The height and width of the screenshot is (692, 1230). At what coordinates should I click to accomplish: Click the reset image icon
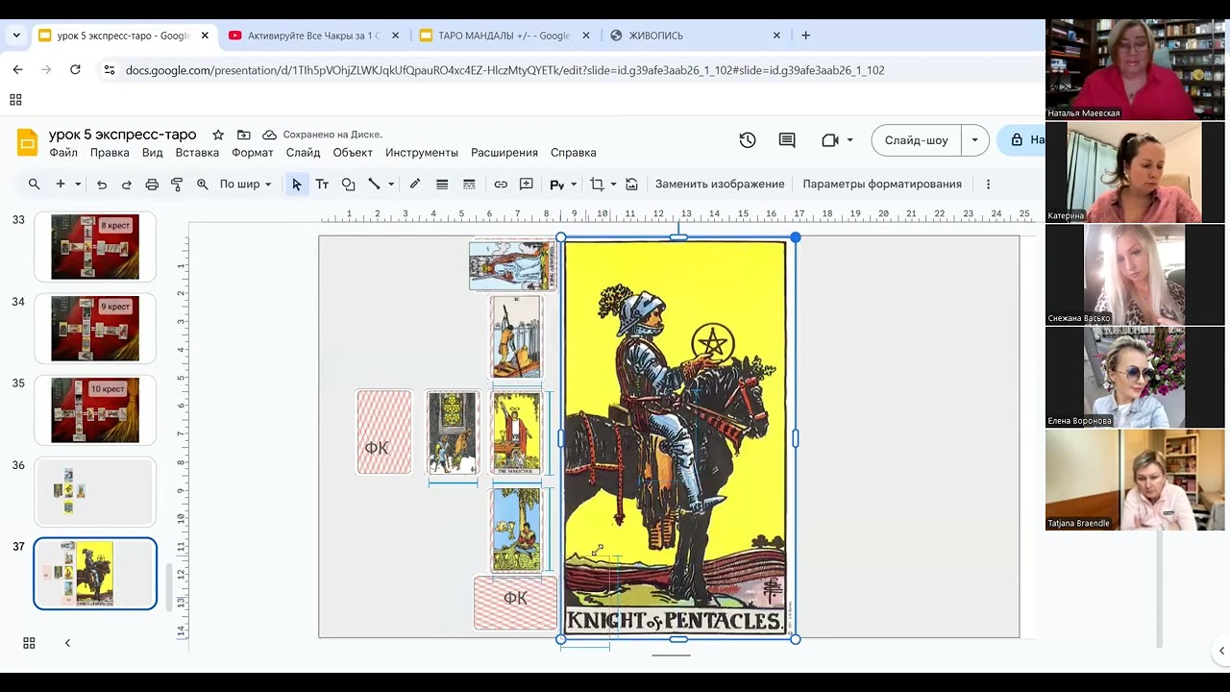(631, 185)
